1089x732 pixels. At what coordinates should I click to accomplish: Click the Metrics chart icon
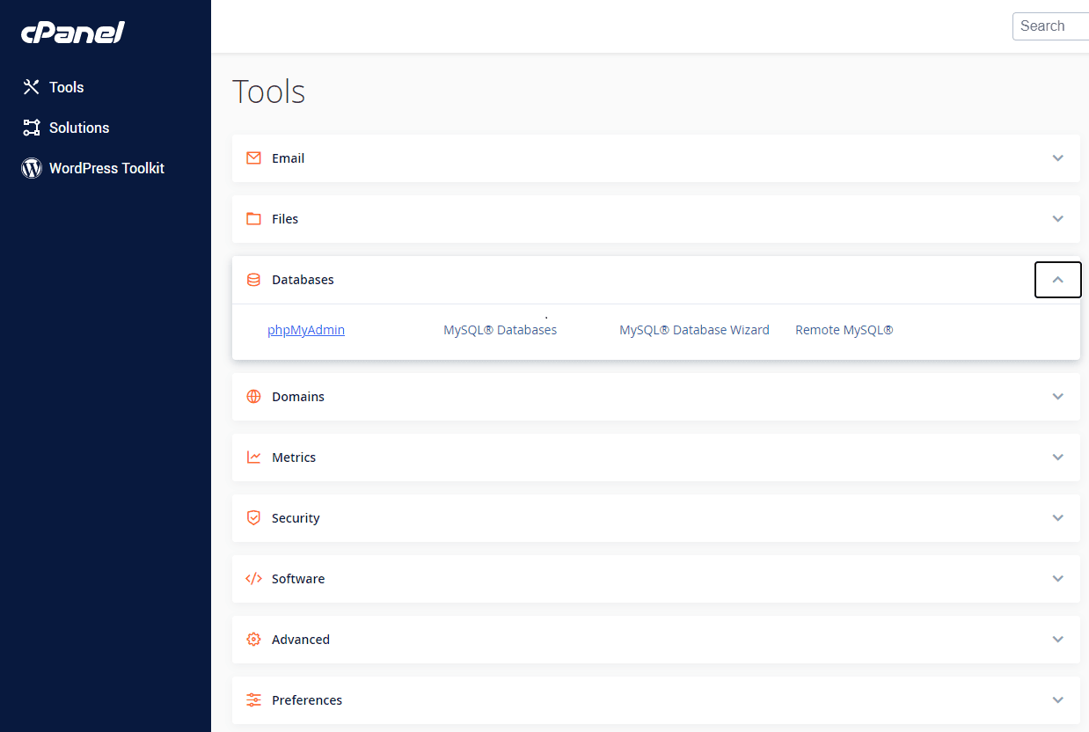click(x=253, y=457)
